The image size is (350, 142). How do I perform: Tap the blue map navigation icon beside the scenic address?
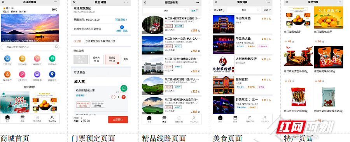coord(122,27)
